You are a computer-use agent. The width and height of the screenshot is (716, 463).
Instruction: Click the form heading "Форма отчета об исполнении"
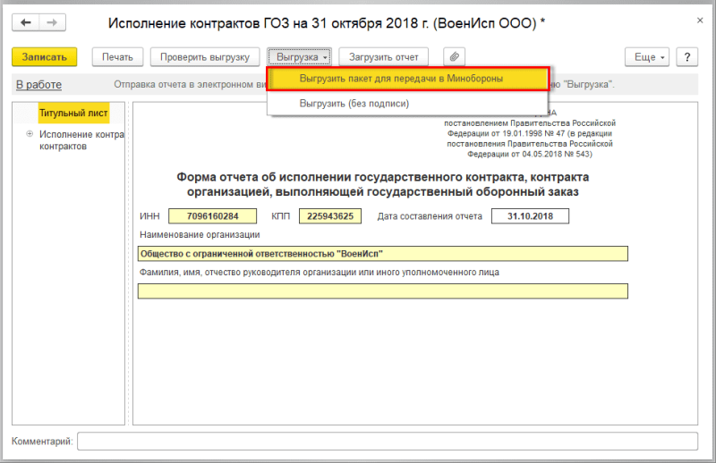tap(383, 184)
